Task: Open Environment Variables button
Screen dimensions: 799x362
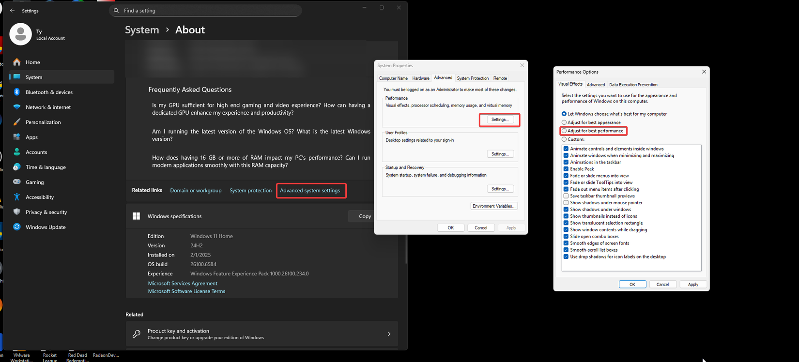Action: pyautogui.click(x=494, y=206)
